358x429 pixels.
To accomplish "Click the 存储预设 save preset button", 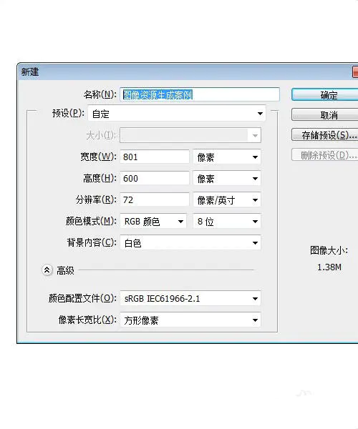I will [x=325, y=135].
